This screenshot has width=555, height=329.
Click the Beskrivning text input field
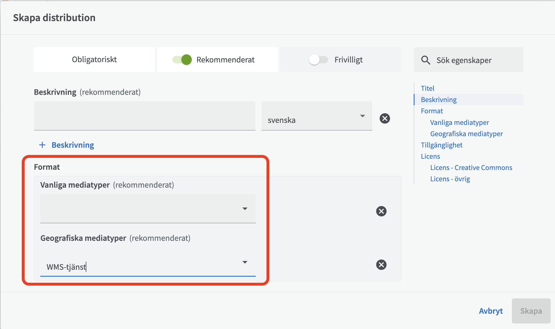145,116
